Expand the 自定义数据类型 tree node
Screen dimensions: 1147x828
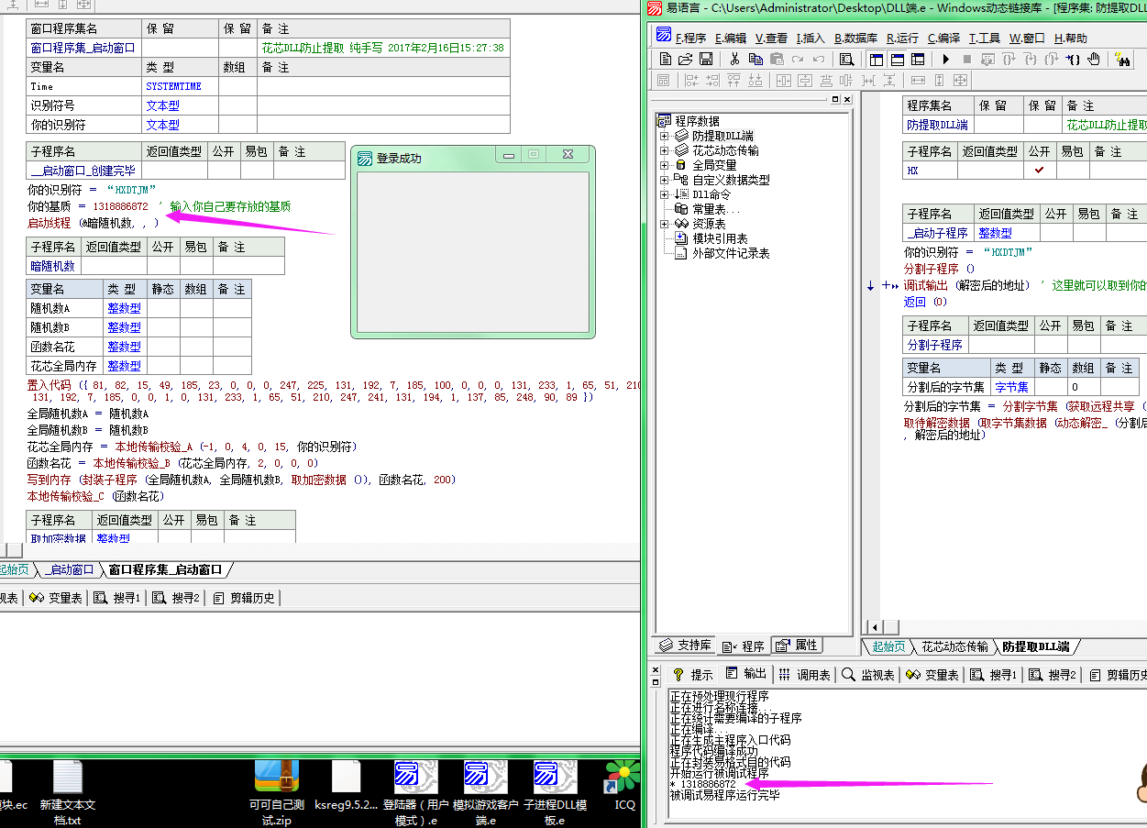664,180
